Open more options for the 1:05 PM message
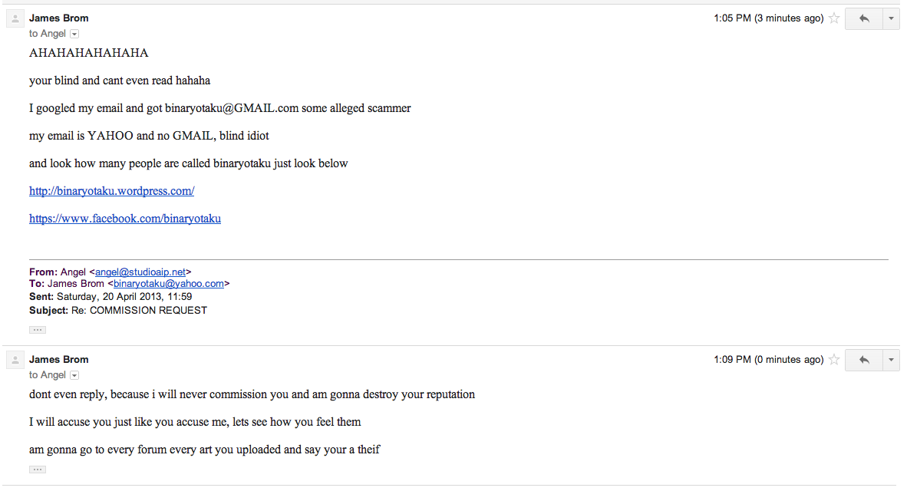907x491 pixels. coord(891,18)
